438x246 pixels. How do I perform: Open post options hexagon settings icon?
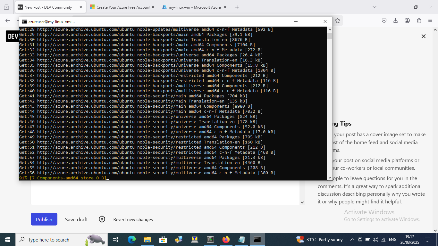pyautogui.click(x=102, y=219)
